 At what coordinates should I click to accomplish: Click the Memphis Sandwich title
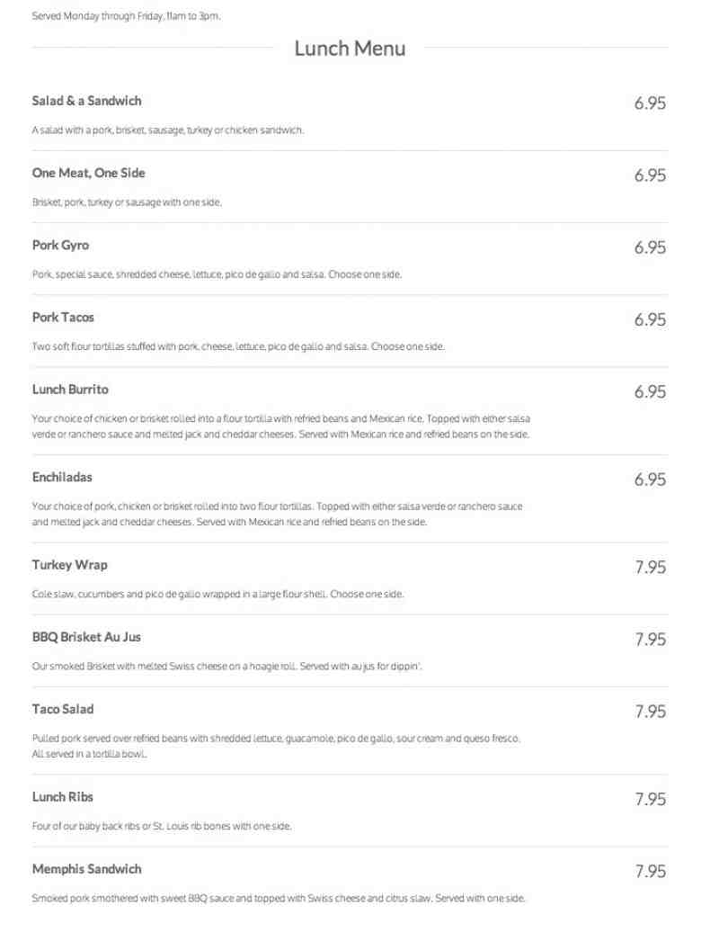[x=86, y=869]
